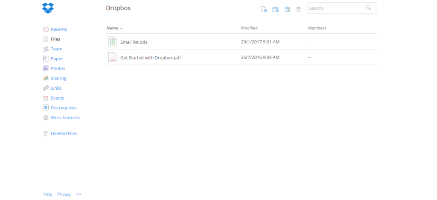Viewport: 437px width, 200px height.
Task: Click the share a folder rainbow icon
Action: tap(287, 9)
